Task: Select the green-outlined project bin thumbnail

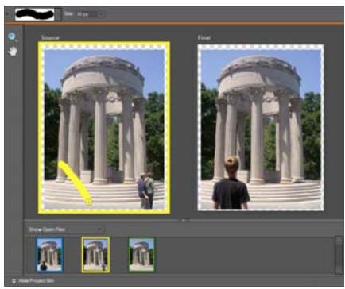Action: tap(141, 255)
